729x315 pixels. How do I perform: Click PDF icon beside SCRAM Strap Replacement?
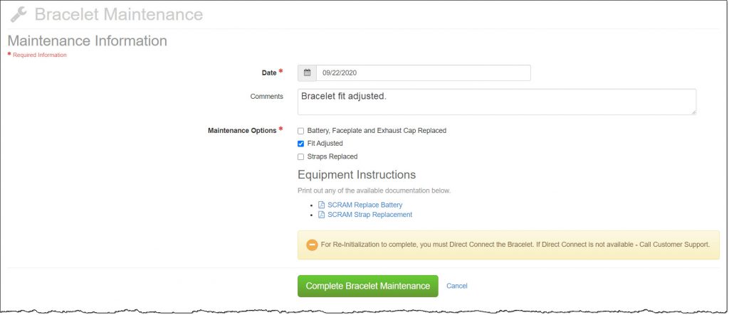click(321, 215)
